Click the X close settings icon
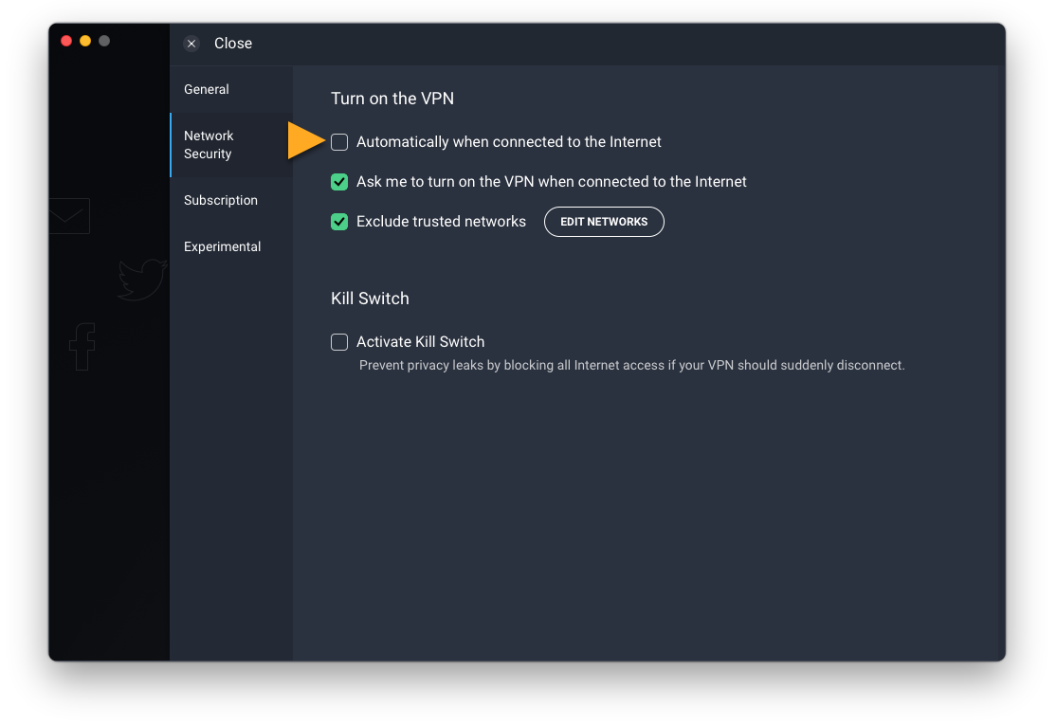1057x725 pixels. coord(191,44)
